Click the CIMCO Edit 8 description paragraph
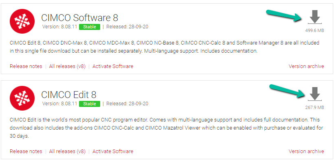The image size is (334, 160). [166, 128]
